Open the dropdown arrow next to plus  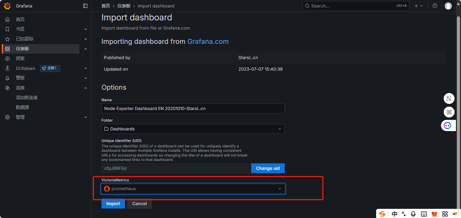[422, 6]
